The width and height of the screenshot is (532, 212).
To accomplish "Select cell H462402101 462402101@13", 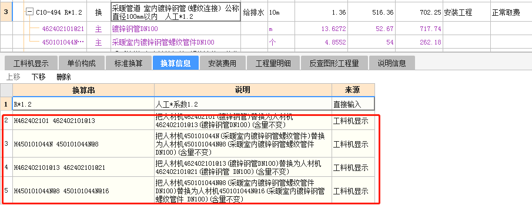I will coord(83,121).
